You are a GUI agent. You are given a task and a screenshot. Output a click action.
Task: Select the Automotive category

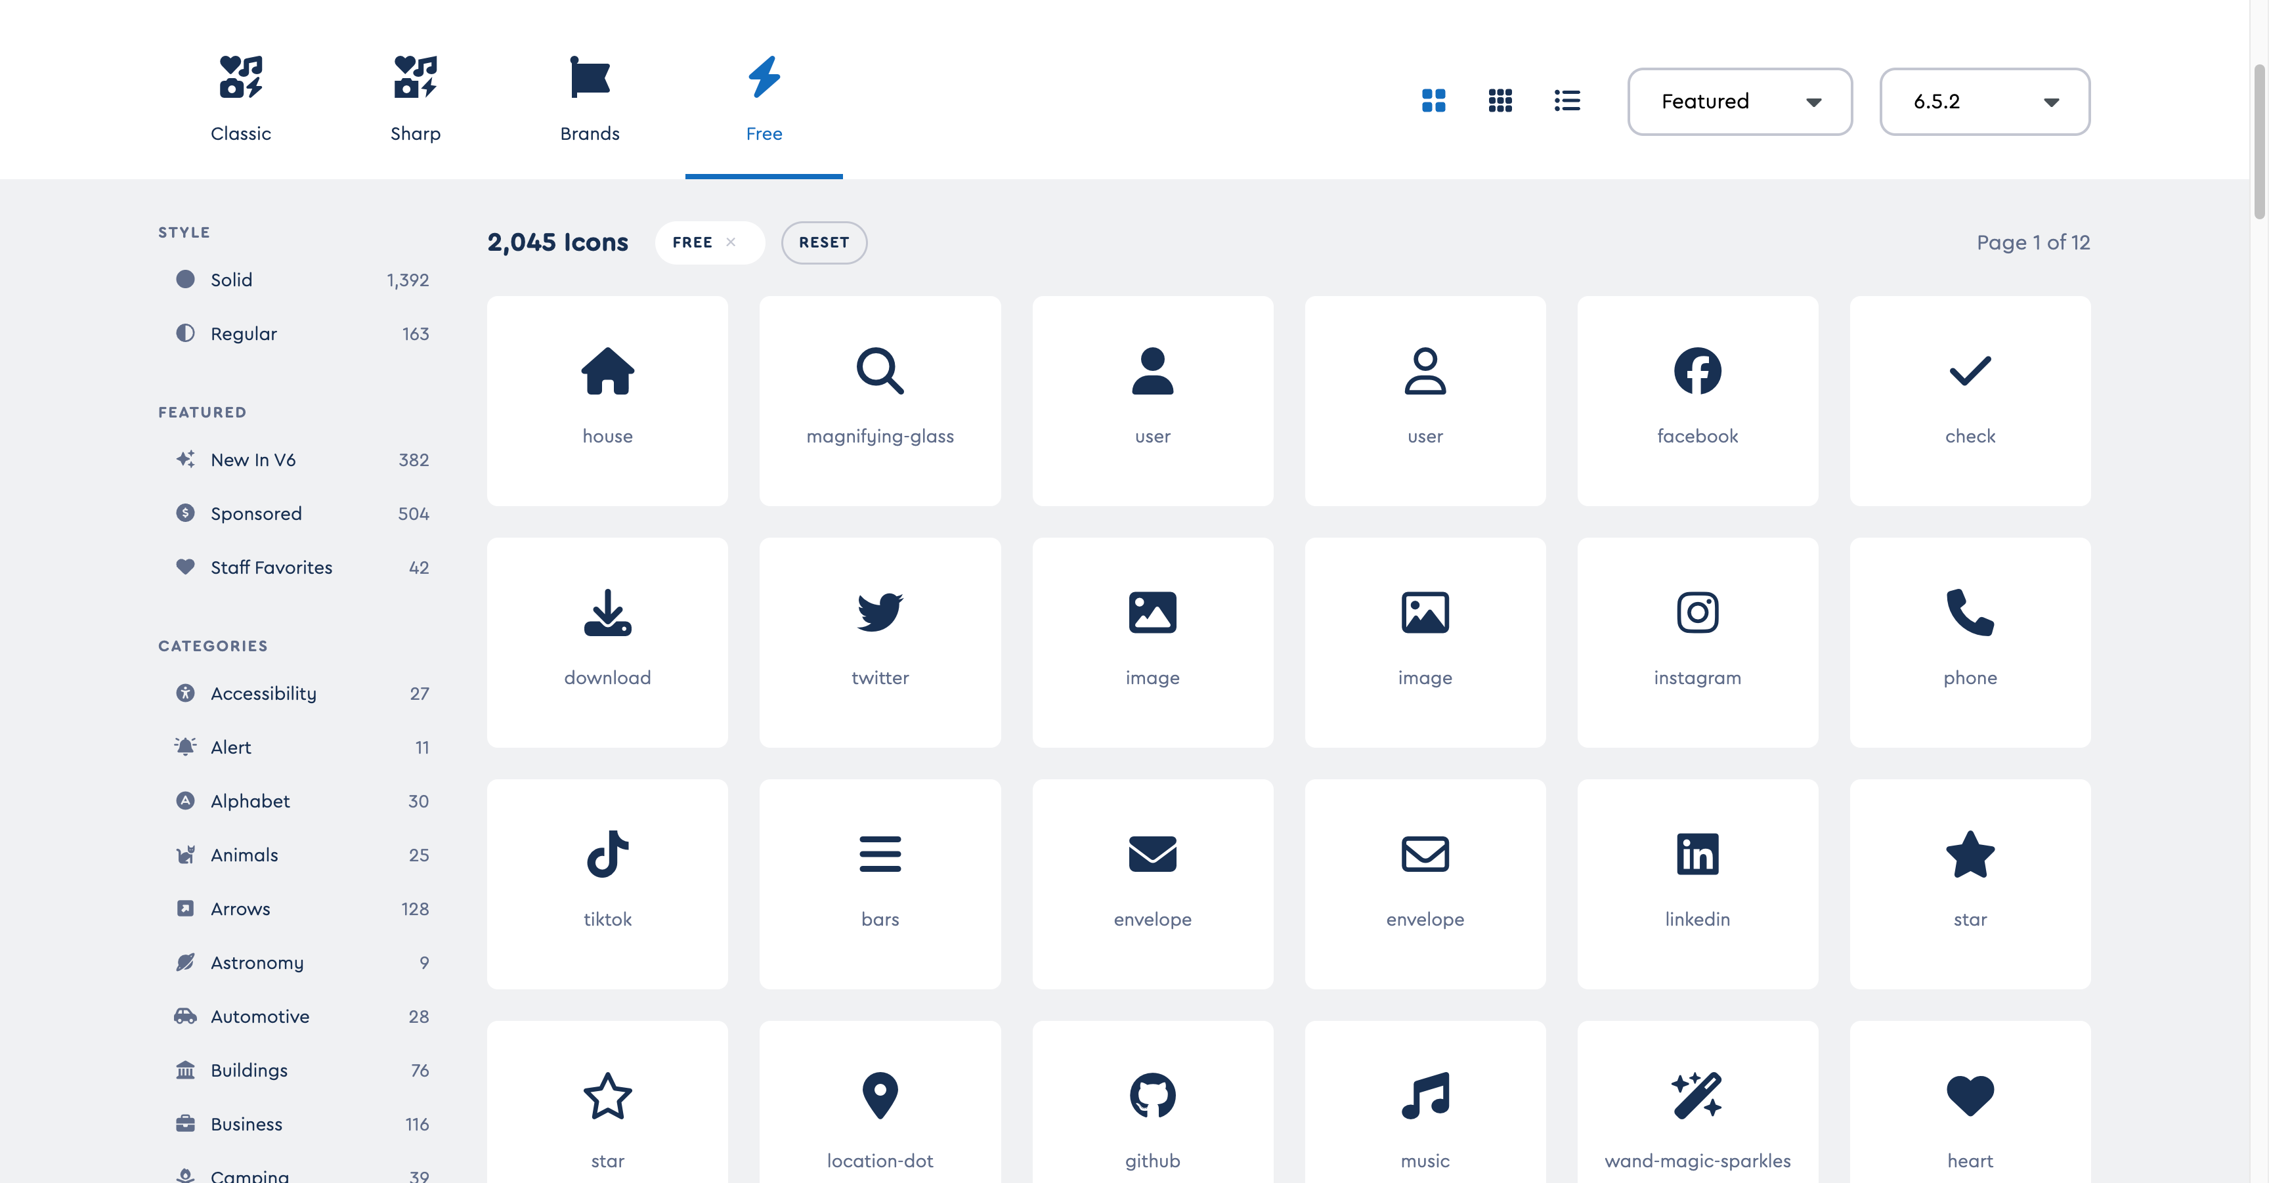pos(301,1015)
